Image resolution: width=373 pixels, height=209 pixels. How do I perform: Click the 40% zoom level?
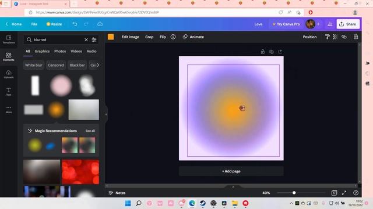266,193
